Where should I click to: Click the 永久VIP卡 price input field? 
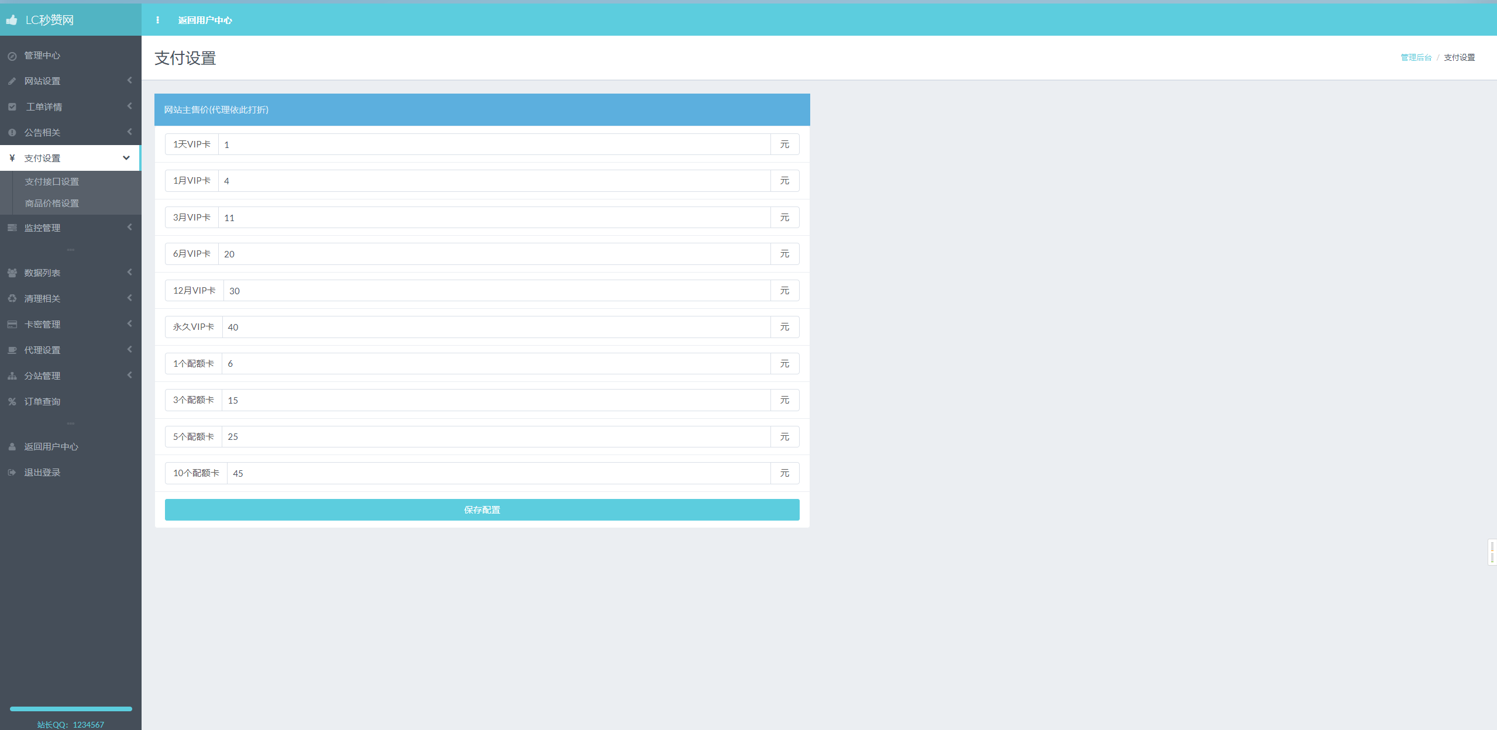coord(495,328)
